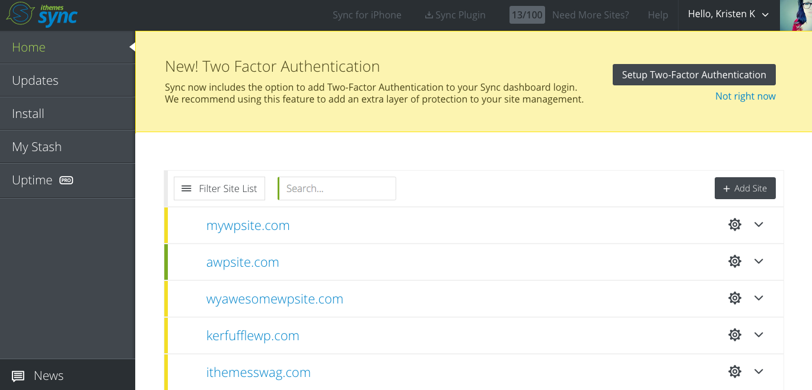Focus the site Search field
The height and width of the screenshot is (390, 812).
coord(337,188)
